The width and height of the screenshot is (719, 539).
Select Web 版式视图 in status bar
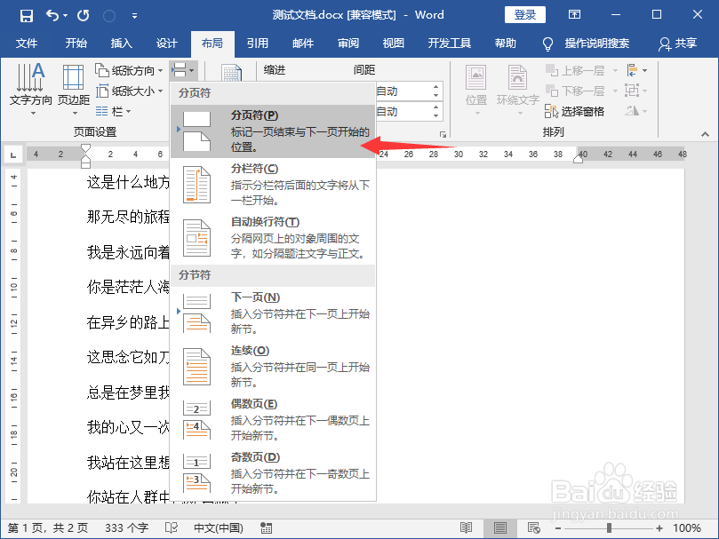tap(533, 527)
